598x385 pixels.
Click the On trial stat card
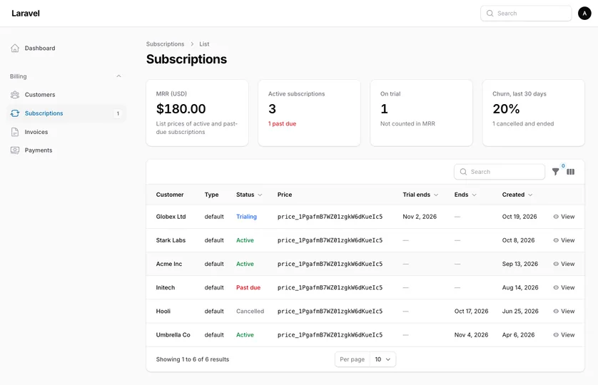point(422,113)
